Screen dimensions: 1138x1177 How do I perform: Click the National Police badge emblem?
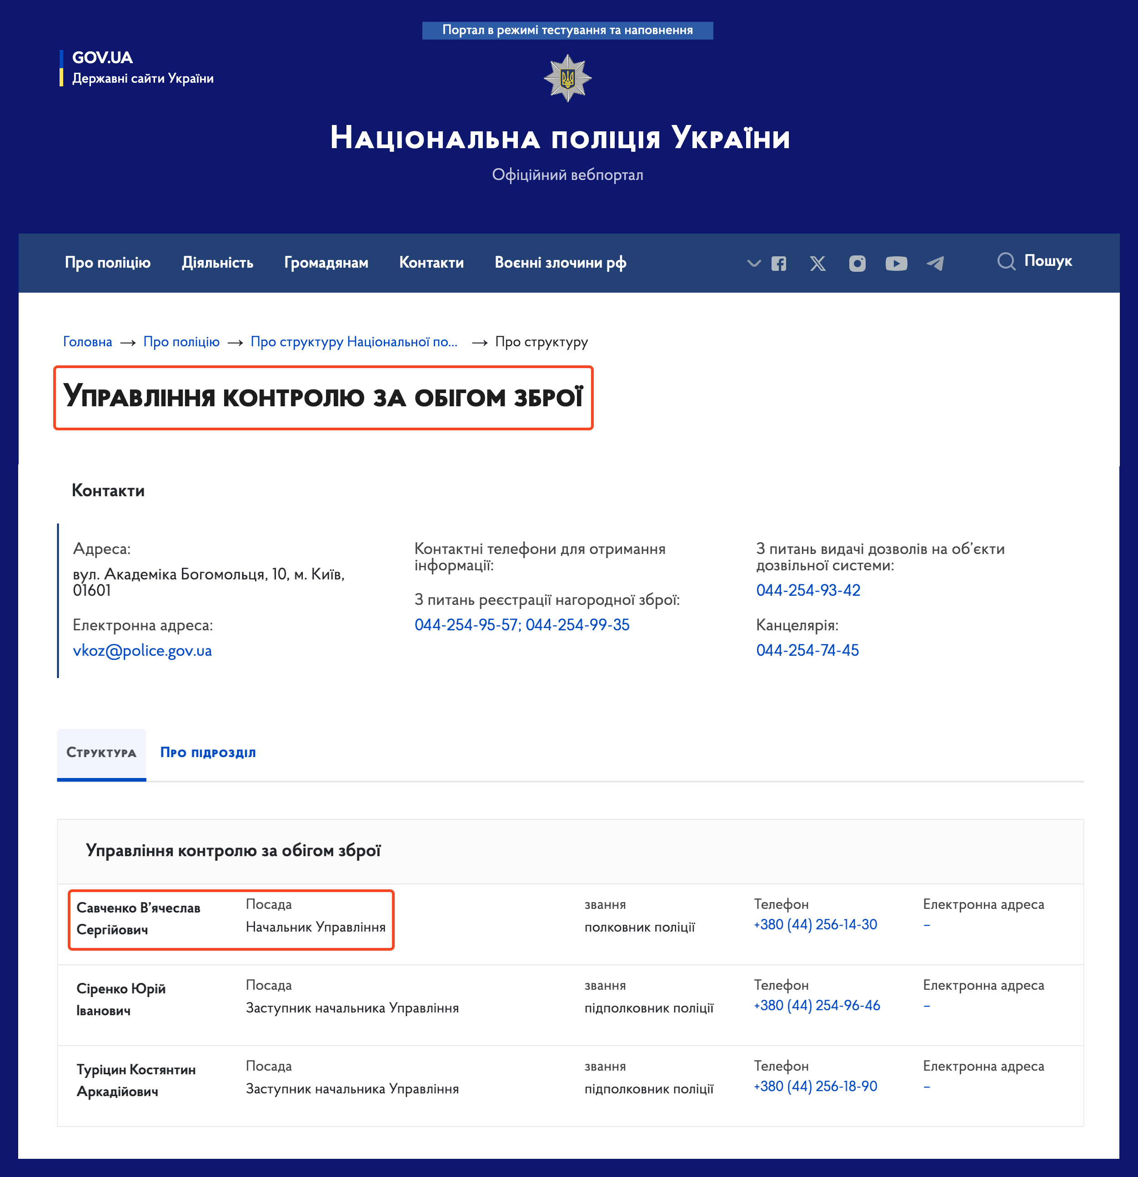click(x=568, y=78)
